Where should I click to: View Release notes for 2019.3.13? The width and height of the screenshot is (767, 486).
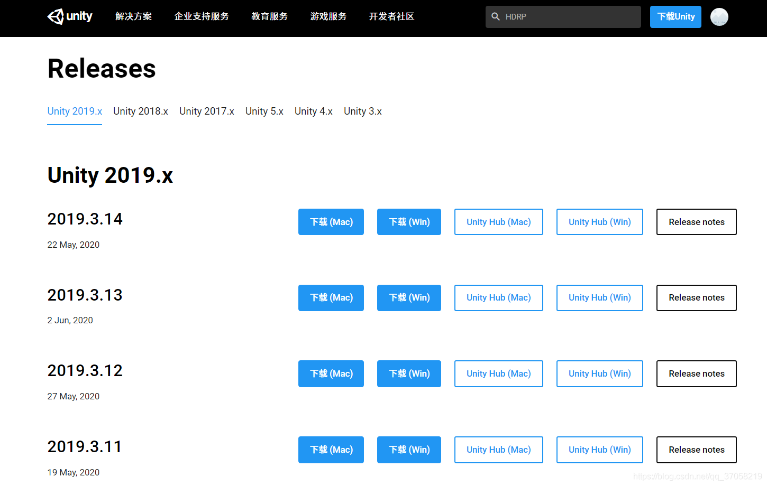[697, 298]
